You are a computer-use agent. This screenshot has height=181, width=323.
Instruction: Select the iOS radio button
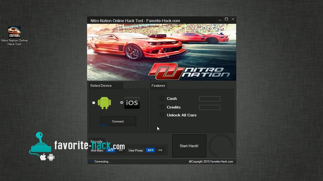tap(122, 103)
